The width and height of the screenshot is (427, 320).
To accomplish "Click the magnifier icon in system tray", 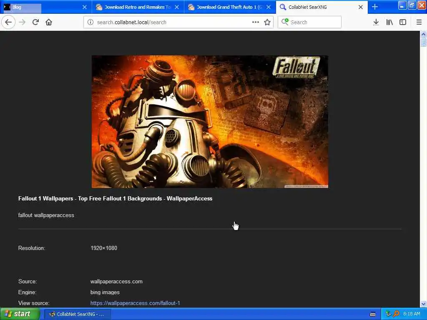I will click(x=396, y=314).
